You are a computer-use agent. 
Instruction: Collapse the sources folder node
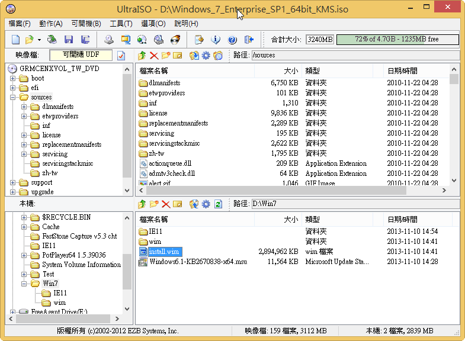point(13,98)
